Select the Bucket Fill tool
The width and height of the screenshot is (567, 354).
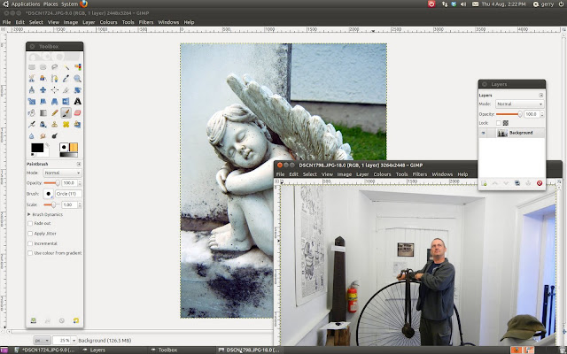(x=32, y=113)
